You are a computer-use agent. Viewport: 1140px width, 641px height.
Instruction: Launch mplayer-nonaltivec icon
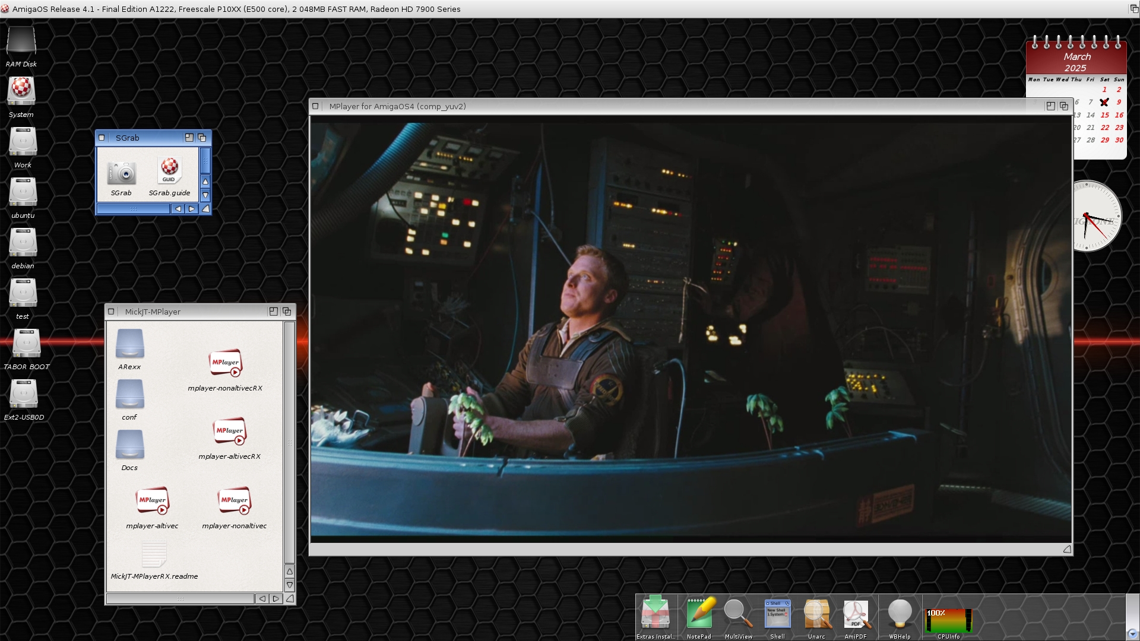(234, 502)
